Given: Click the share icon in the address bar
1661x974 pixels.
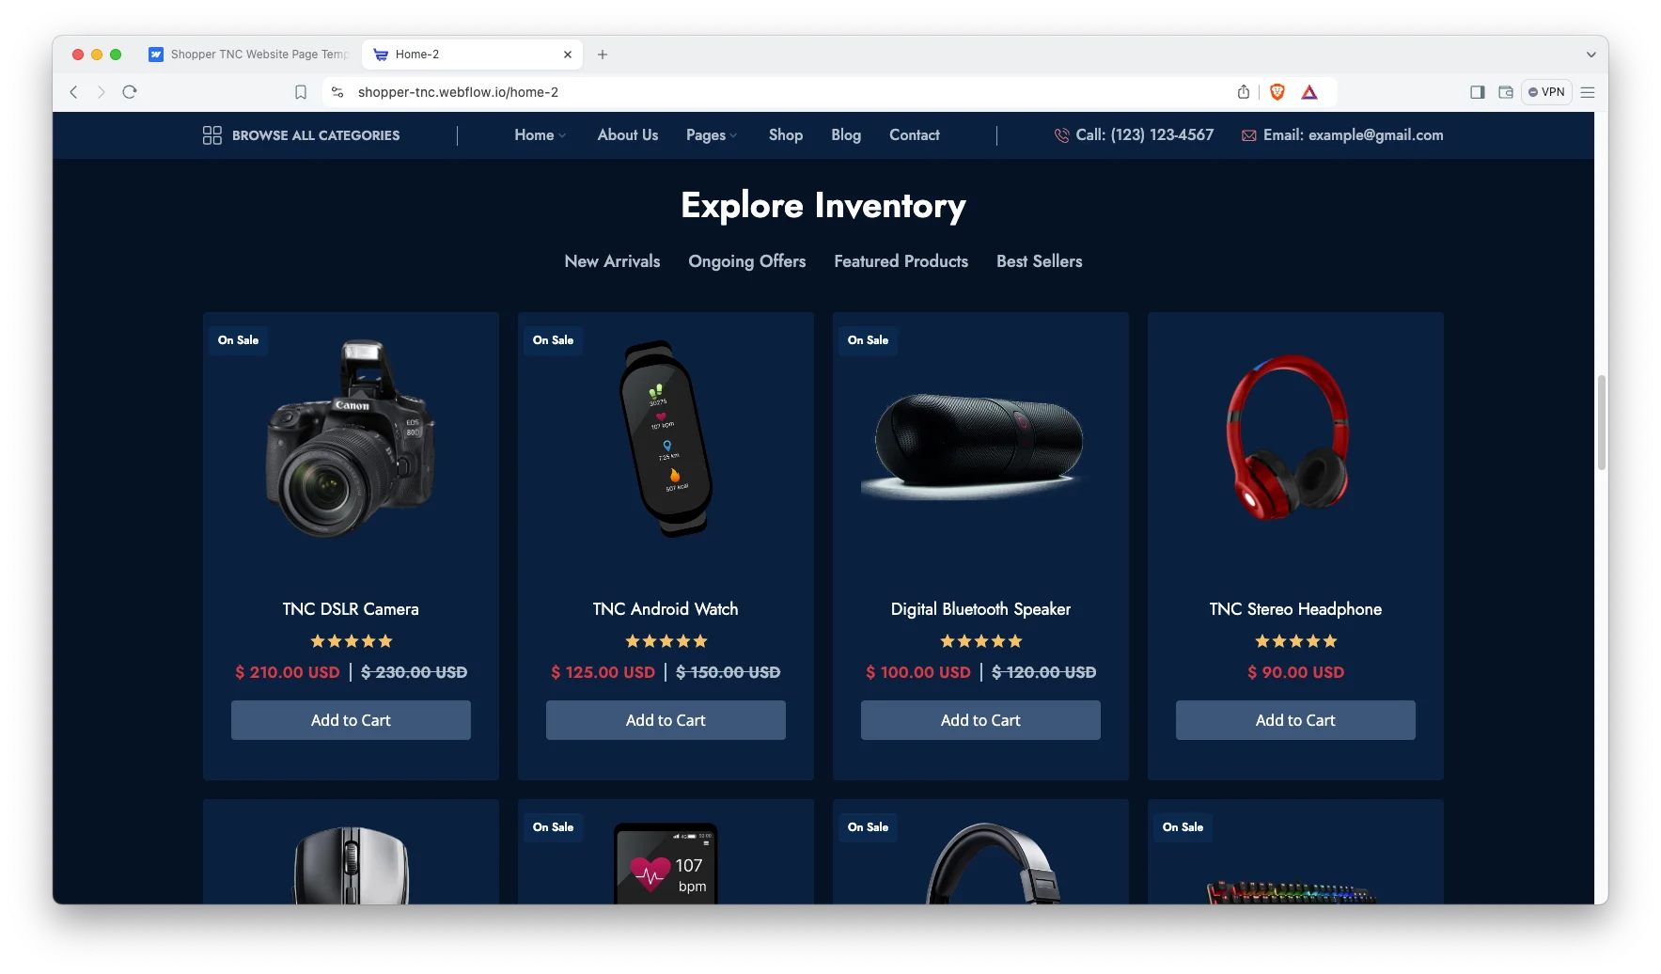Looking at the screenshot, I should tap(1244, 92).
